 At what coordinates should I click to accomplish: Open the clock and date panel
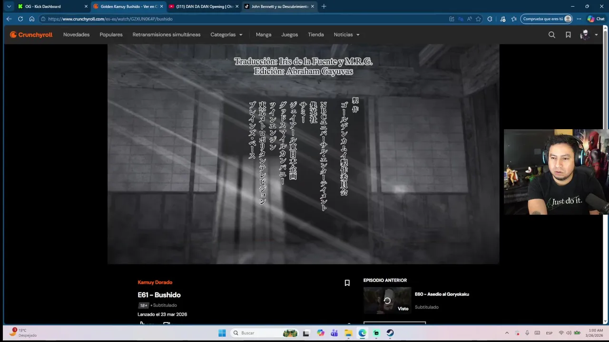pyautogui.click(x=595, y=333)
